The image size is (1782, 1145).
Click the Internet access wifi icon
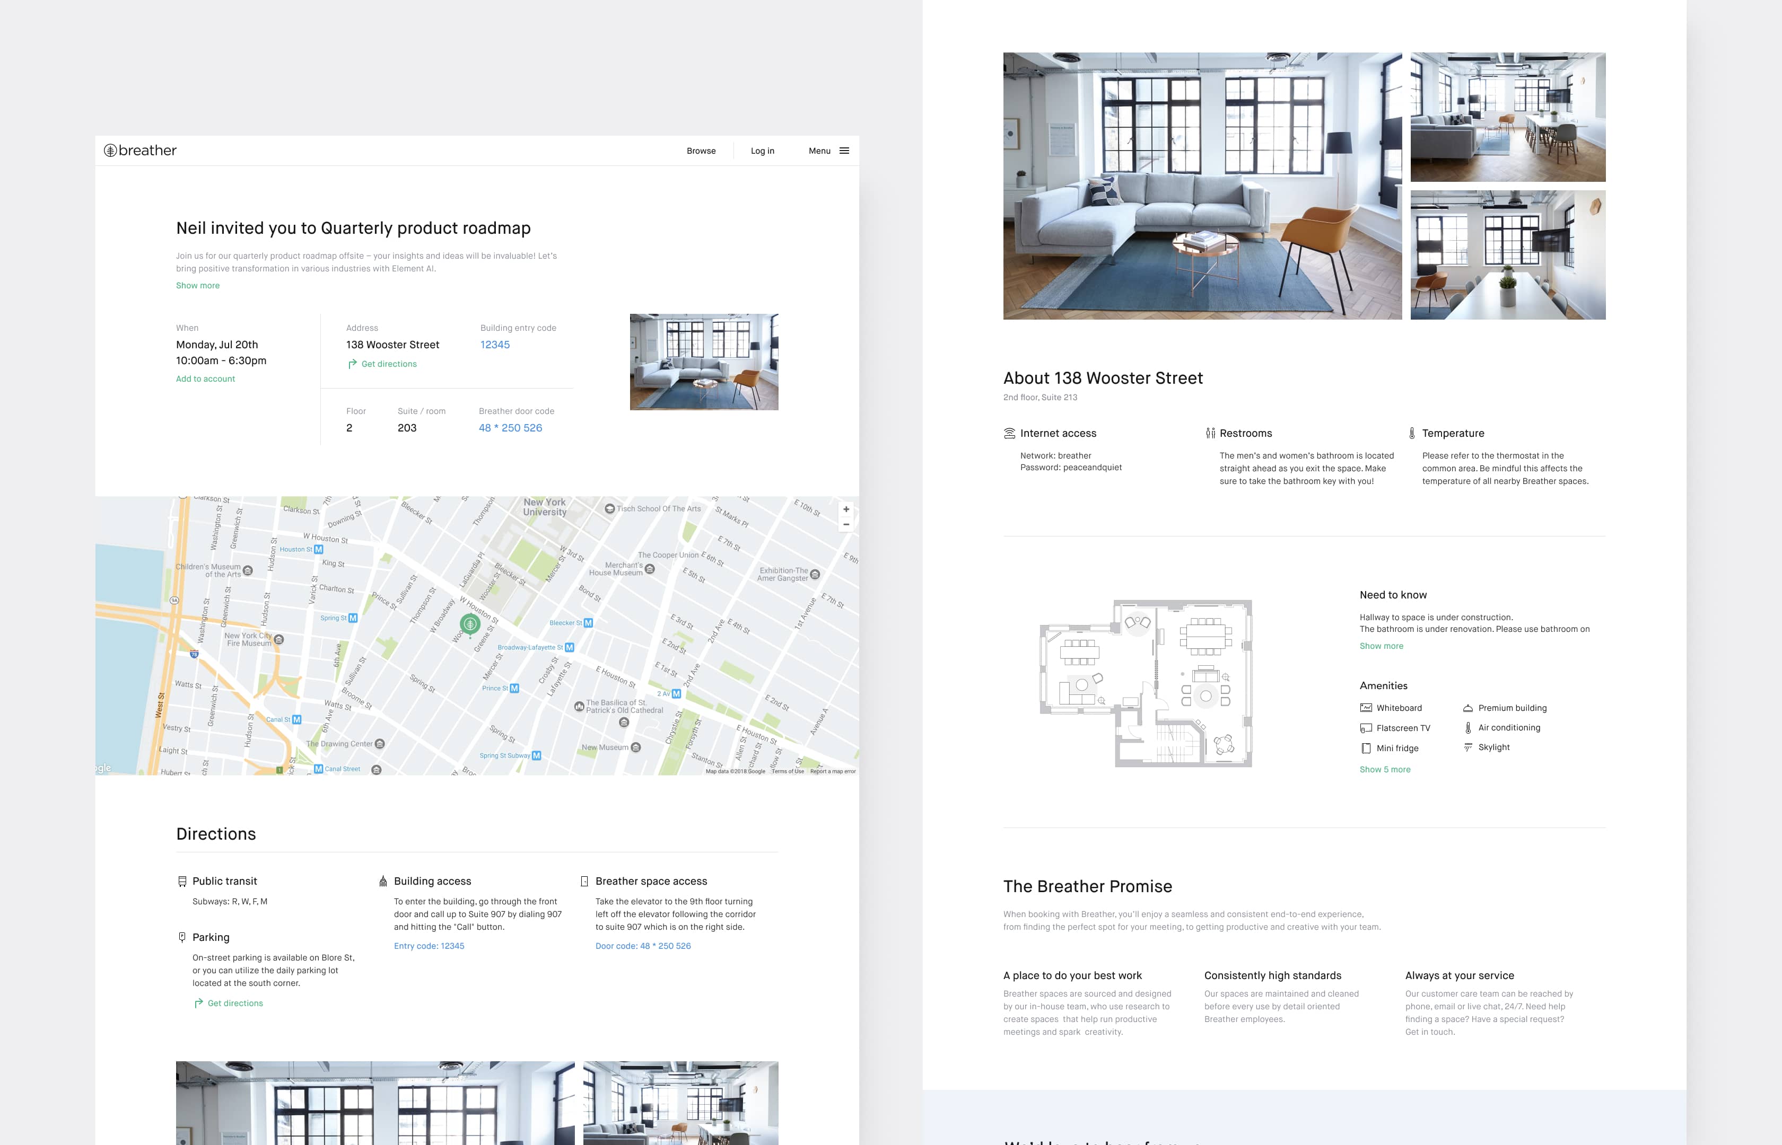click(x=1009, y=434)
